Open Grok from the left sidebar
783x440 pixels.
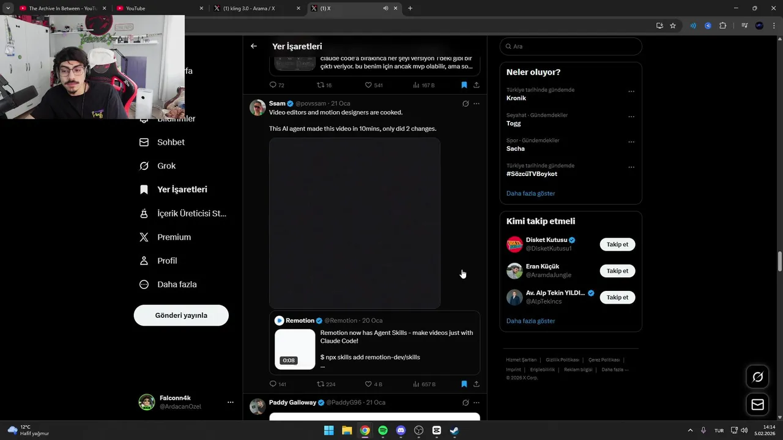[158, 166]
